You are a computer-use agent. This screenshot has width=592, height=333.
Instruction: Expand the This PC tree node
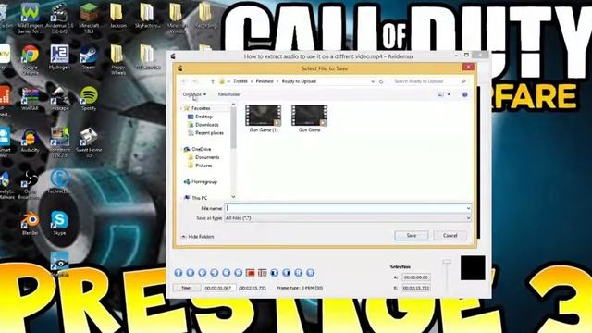click(181, 198)
